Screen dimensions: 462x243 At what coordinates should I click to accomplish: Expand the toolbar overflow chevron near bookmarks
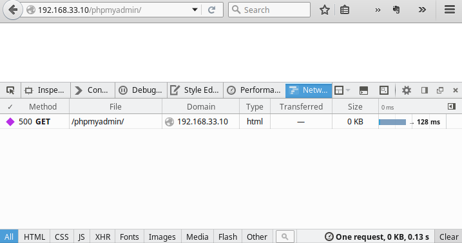[x=378, y=10]
